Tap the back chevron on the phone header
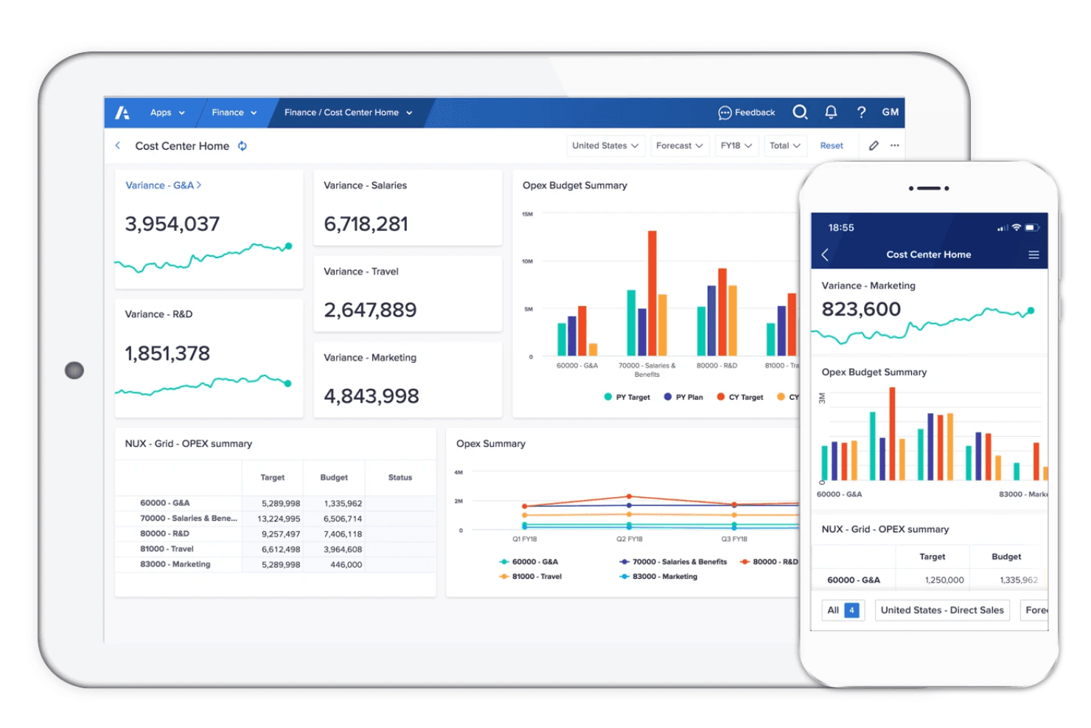This screenshot has width=1091, height=728. pyautogui.click(x=825, y=254)
